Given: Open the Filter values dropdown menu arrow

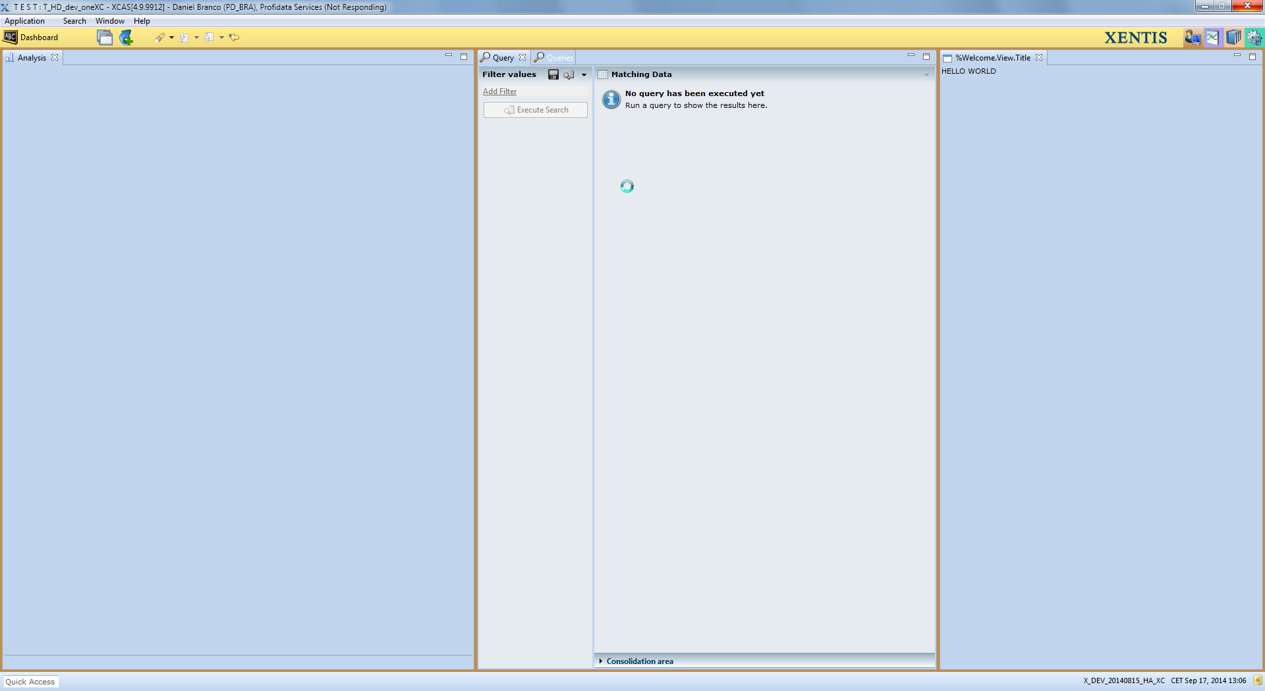Looking at the screenshot, I should pos(584,75).
